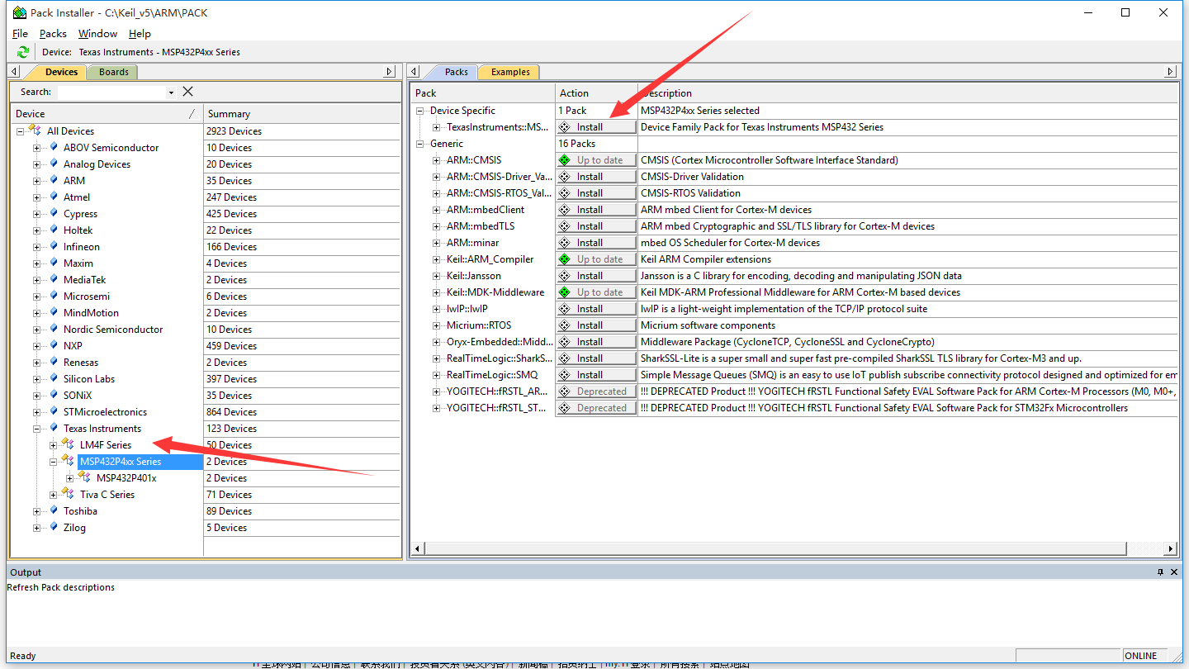Clear the device search with the X icon

187,92
